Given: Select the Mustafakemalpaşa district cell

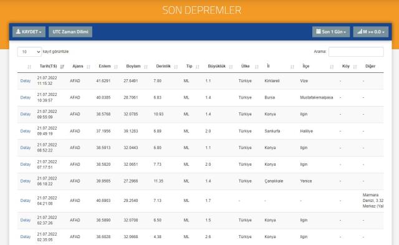Looking at the screenshot, I should tap(316, 97).
